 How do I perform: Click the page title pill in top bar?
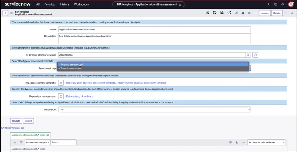tap(149, 4)
